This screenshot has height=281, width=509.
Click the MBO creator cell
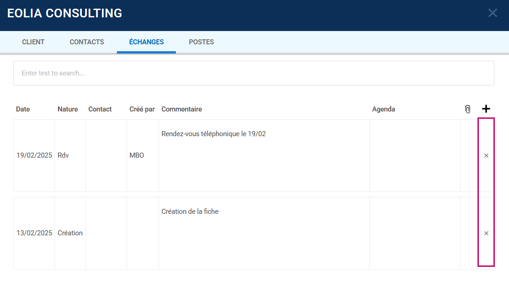tap(137, 155)
